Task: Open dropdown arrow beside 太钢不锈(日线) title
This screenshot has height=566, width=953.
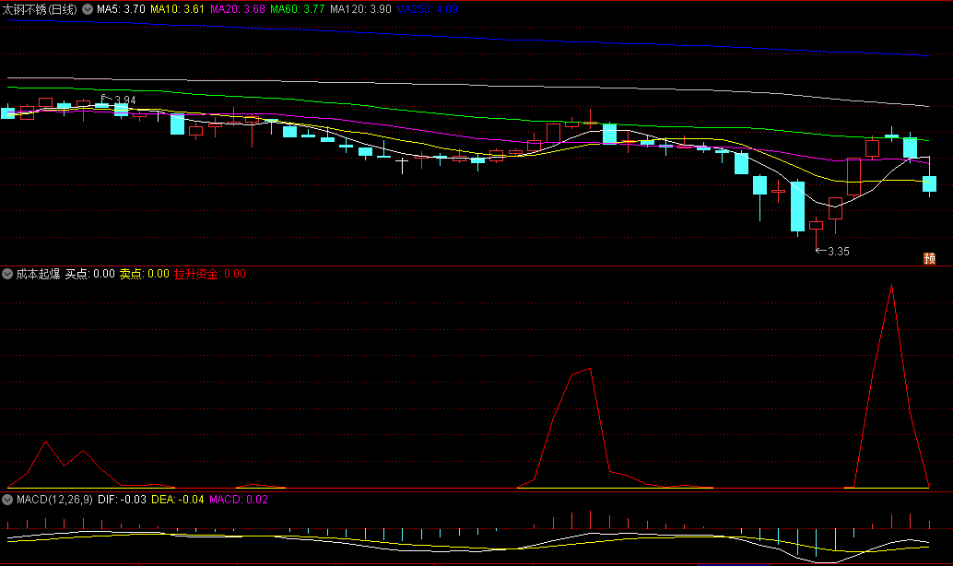Action: point(88,9)
